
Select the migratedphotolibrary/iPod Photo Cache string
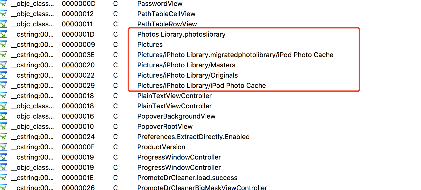tap(235, 55)
